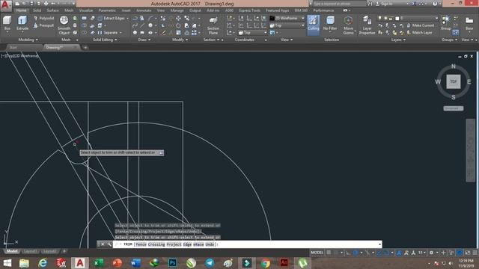Viewport: 479px width, 269px height.
Task: Expand the Groups panel
Action: 449,40
